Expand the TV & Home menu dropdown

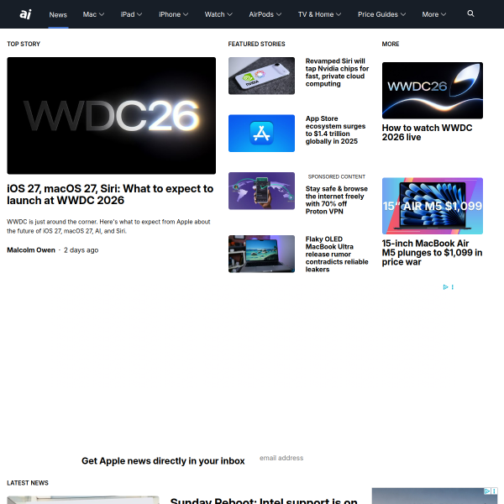tap(319, 14)
